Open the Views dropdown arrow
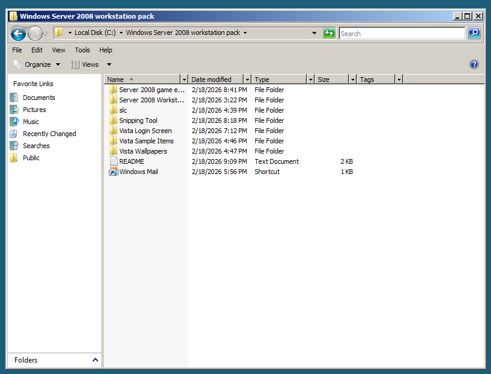The height and width of the screenshot is (374, 491). pos(109,64)
